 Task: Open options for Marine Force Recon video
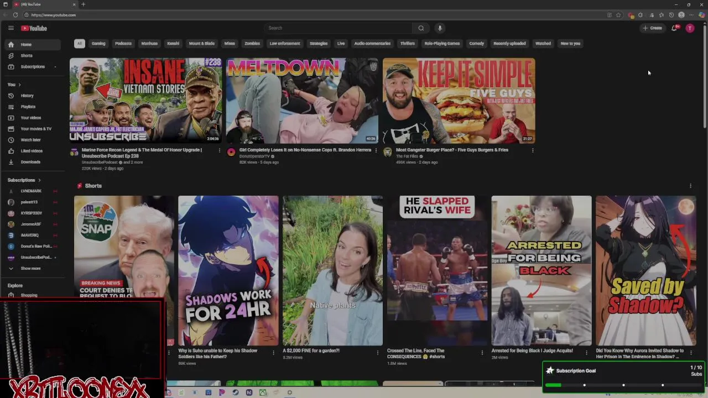[x=219, y=150]
